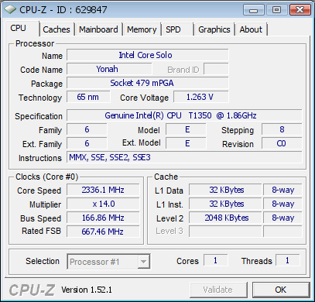Screen dimensions: 315x302
Task: Click the Ext. Model value E
Action: click(x=186, y=143)
